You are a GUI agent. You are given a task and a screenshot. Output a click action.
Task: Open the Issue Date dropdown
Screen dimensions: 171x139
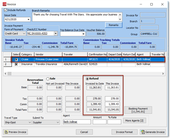click(x=28, y=19)
